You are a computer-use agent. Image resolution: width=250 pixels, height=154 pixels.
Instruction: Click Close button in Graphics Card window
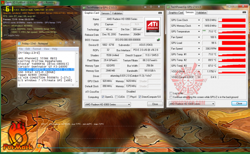[x=155, y=104]
